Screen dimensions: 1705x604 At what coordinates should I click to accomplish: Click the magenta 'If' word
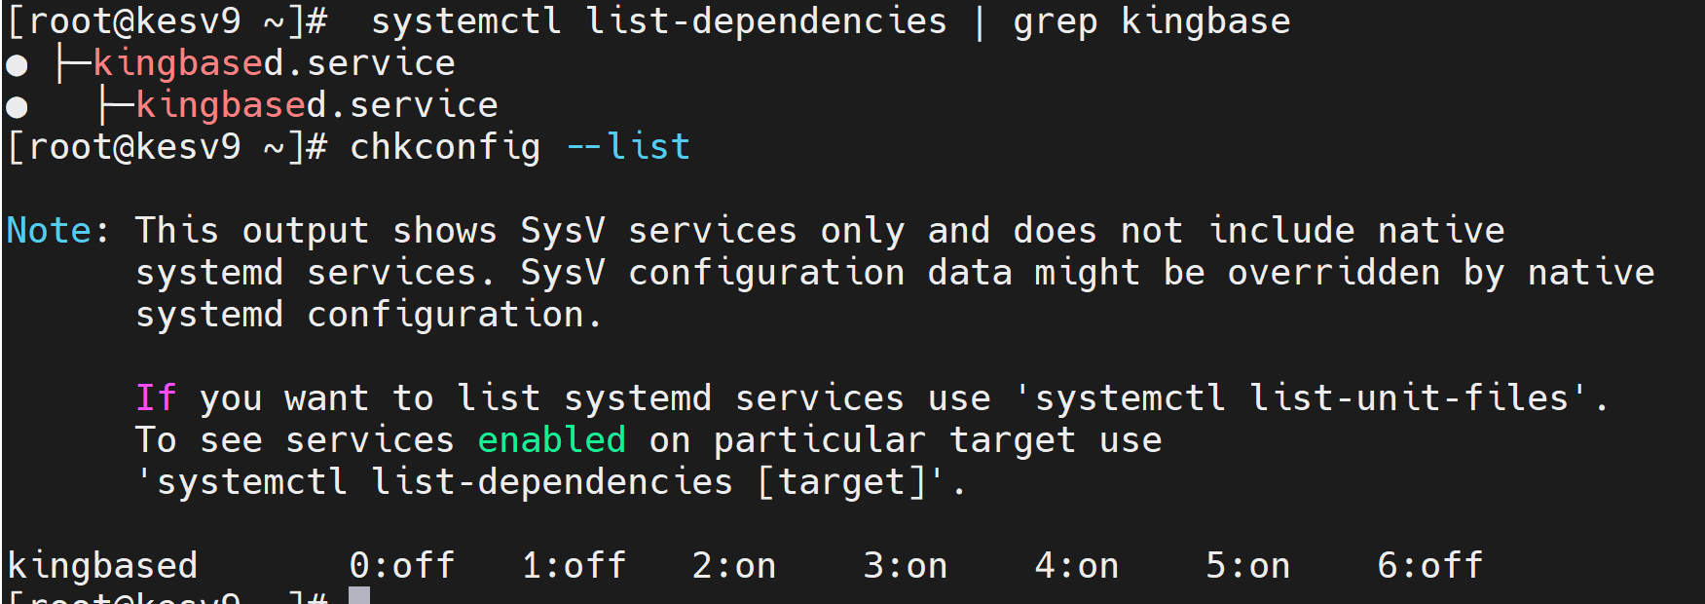point(156,398)
